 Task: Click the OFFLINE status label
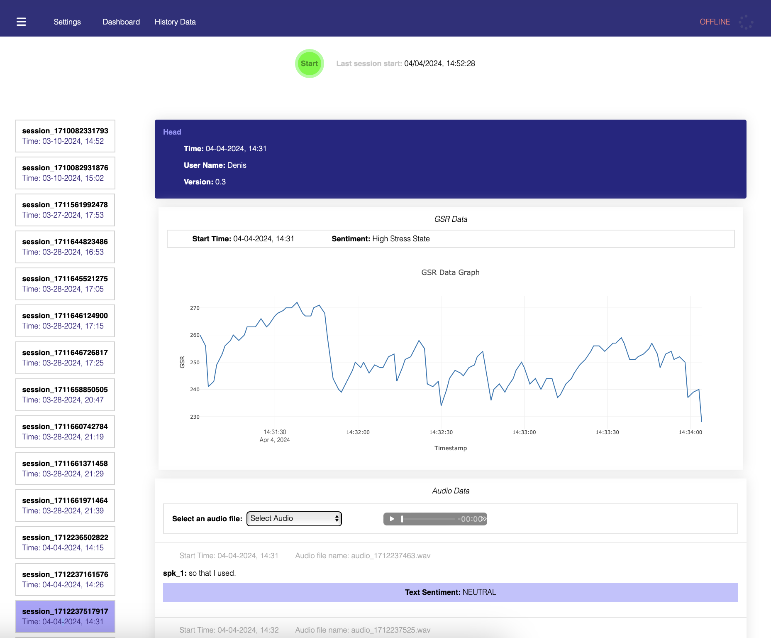[715, 22]
